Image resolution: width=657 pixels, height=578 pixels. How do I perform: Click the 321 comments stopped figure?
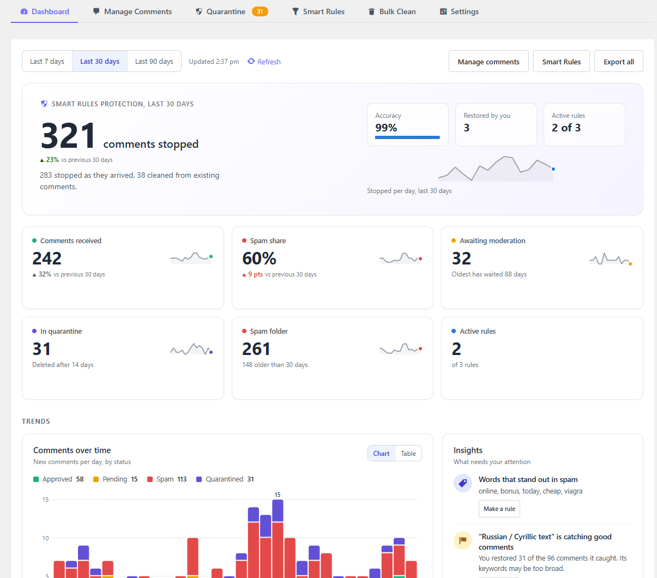coord(68,136)
